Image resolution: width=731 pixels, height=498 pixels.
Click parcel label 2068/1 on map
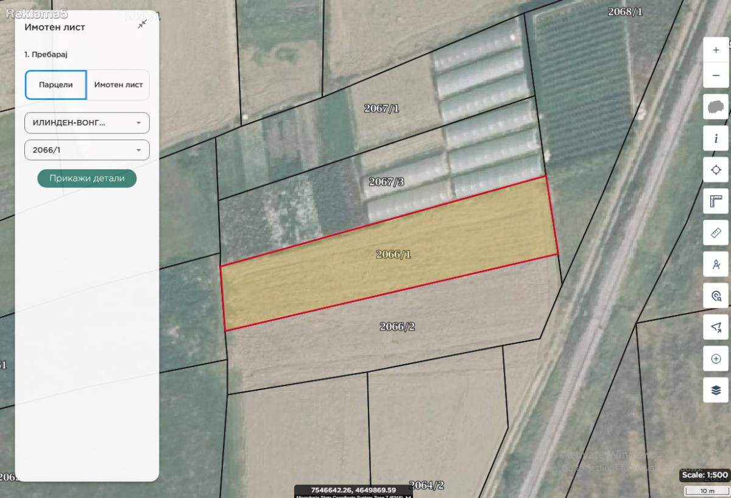tap(626, 11)
